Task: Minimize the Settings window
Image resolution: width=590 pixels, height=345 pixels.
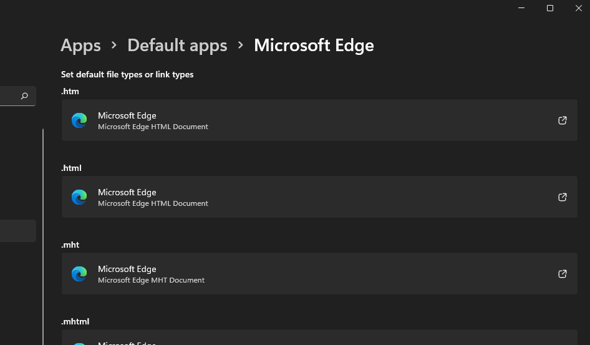Action: [x=522, y=8]
